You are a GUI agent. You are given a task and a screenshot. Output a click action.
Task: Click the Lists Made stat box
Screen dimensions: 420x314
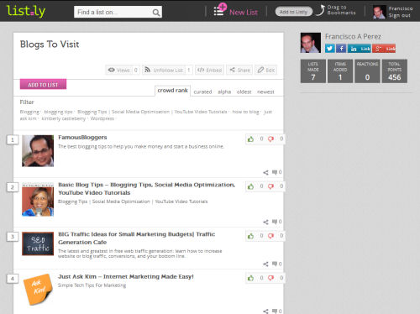pyautogui.click(x=313, y=71)
